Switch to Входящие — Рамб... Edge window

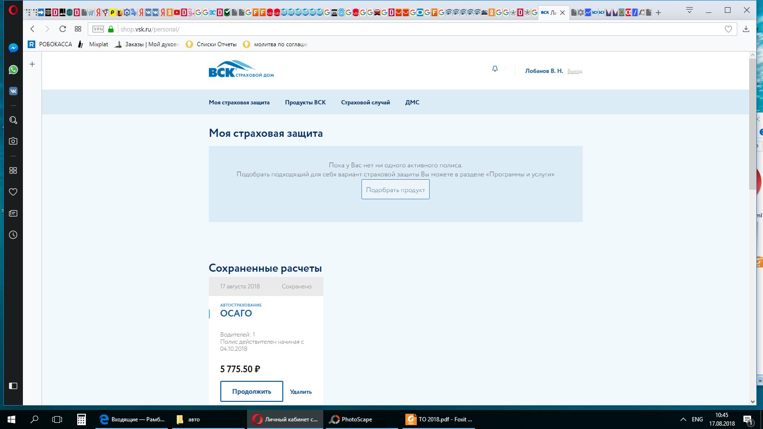click(132, 419)
